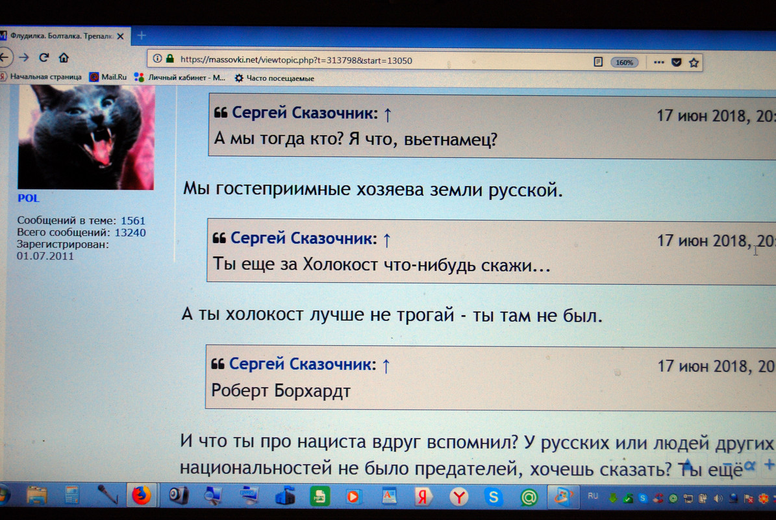
Task: Click the green padlock security icon
Action: [x=169, y=58]
